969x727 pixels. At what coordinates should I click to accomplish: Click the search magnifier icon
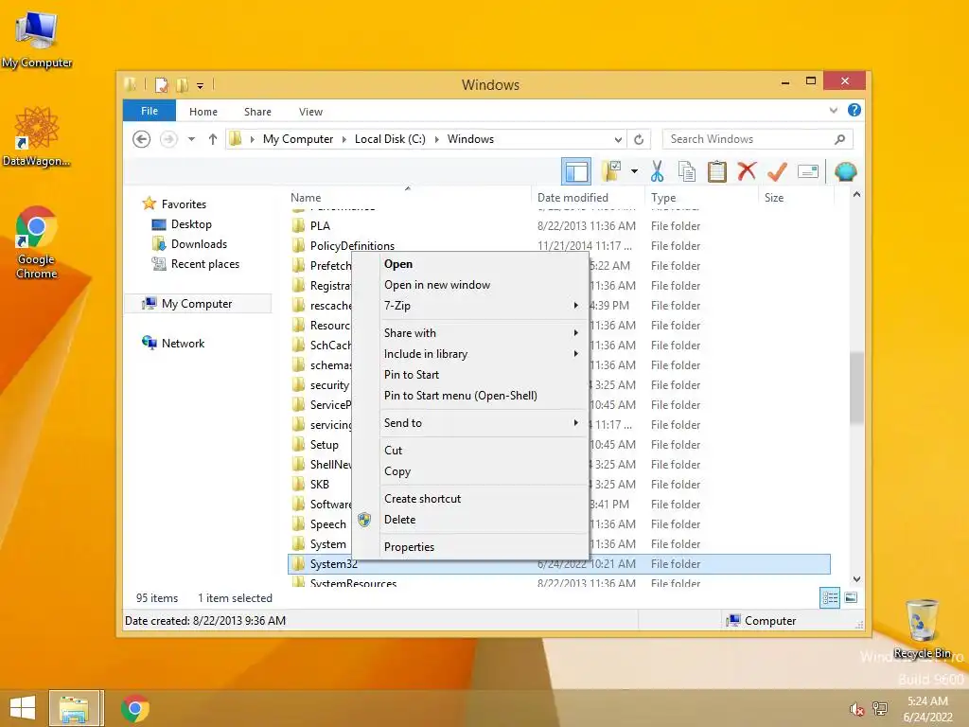[839, 139]
